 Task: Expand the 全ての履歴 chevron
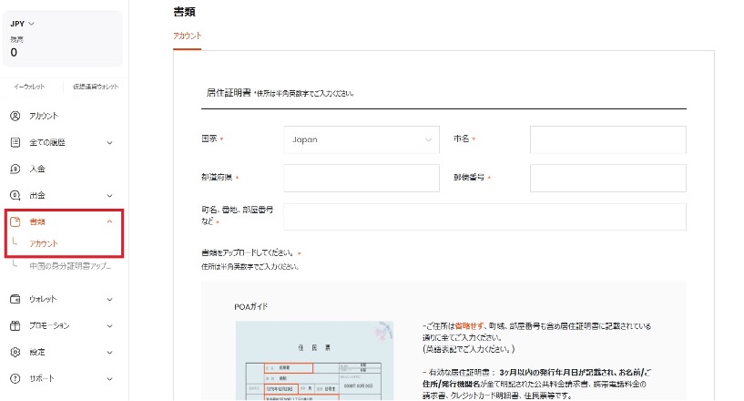point(109,142)
